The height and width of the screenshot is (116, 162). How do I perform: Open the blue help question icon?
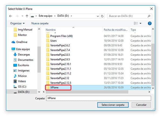tap(150, 23)
